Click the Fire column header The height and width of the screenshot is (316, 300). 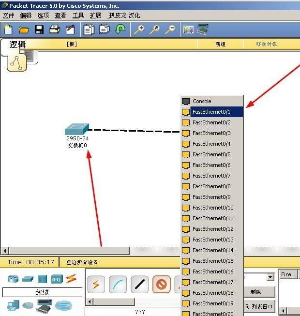[288, 274]
